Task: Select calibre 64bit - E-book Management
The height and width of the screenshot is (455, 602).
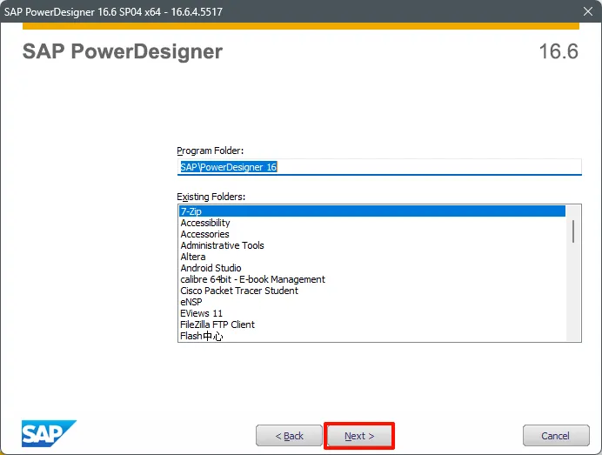Action: pyautogui.click(x=372, y=279)
